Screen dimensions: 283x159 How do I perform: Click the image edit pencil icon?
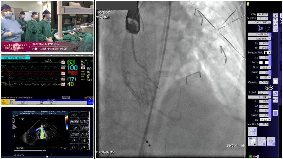[275, 23]
